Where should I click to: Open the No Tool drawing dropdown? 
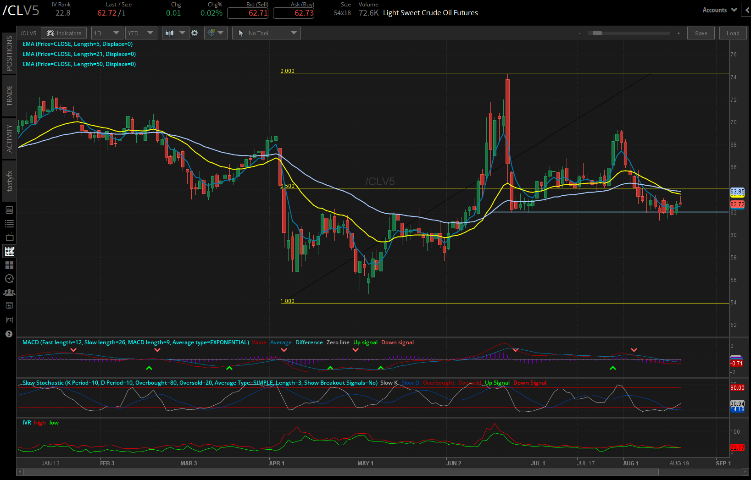266,33
